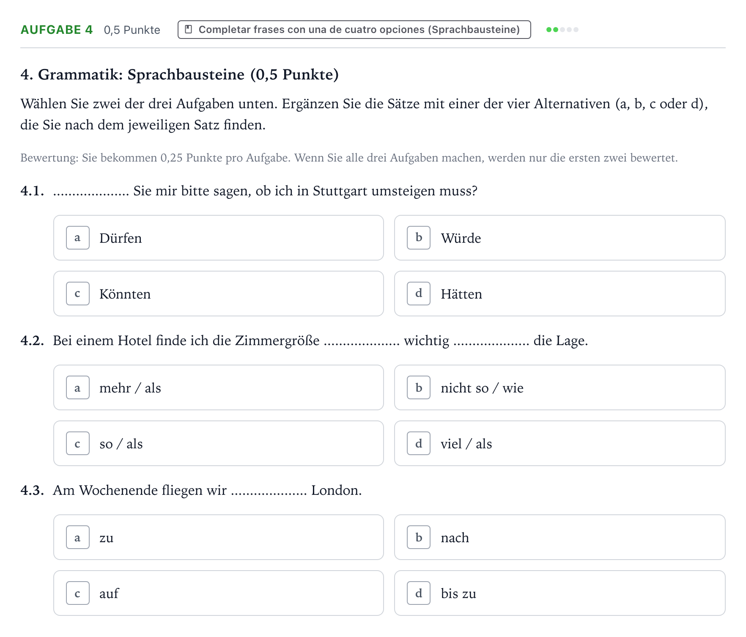
Task: Click the difficulty dots indicator
Action: (562, 30)
